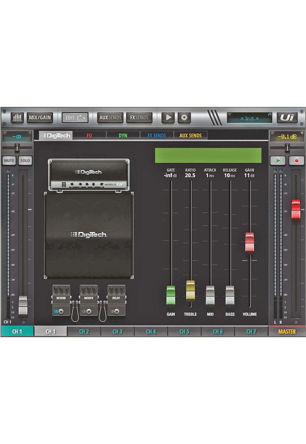Open the EDIT view button
Screen dimensions: 306x444
click(x=75, y=117)
